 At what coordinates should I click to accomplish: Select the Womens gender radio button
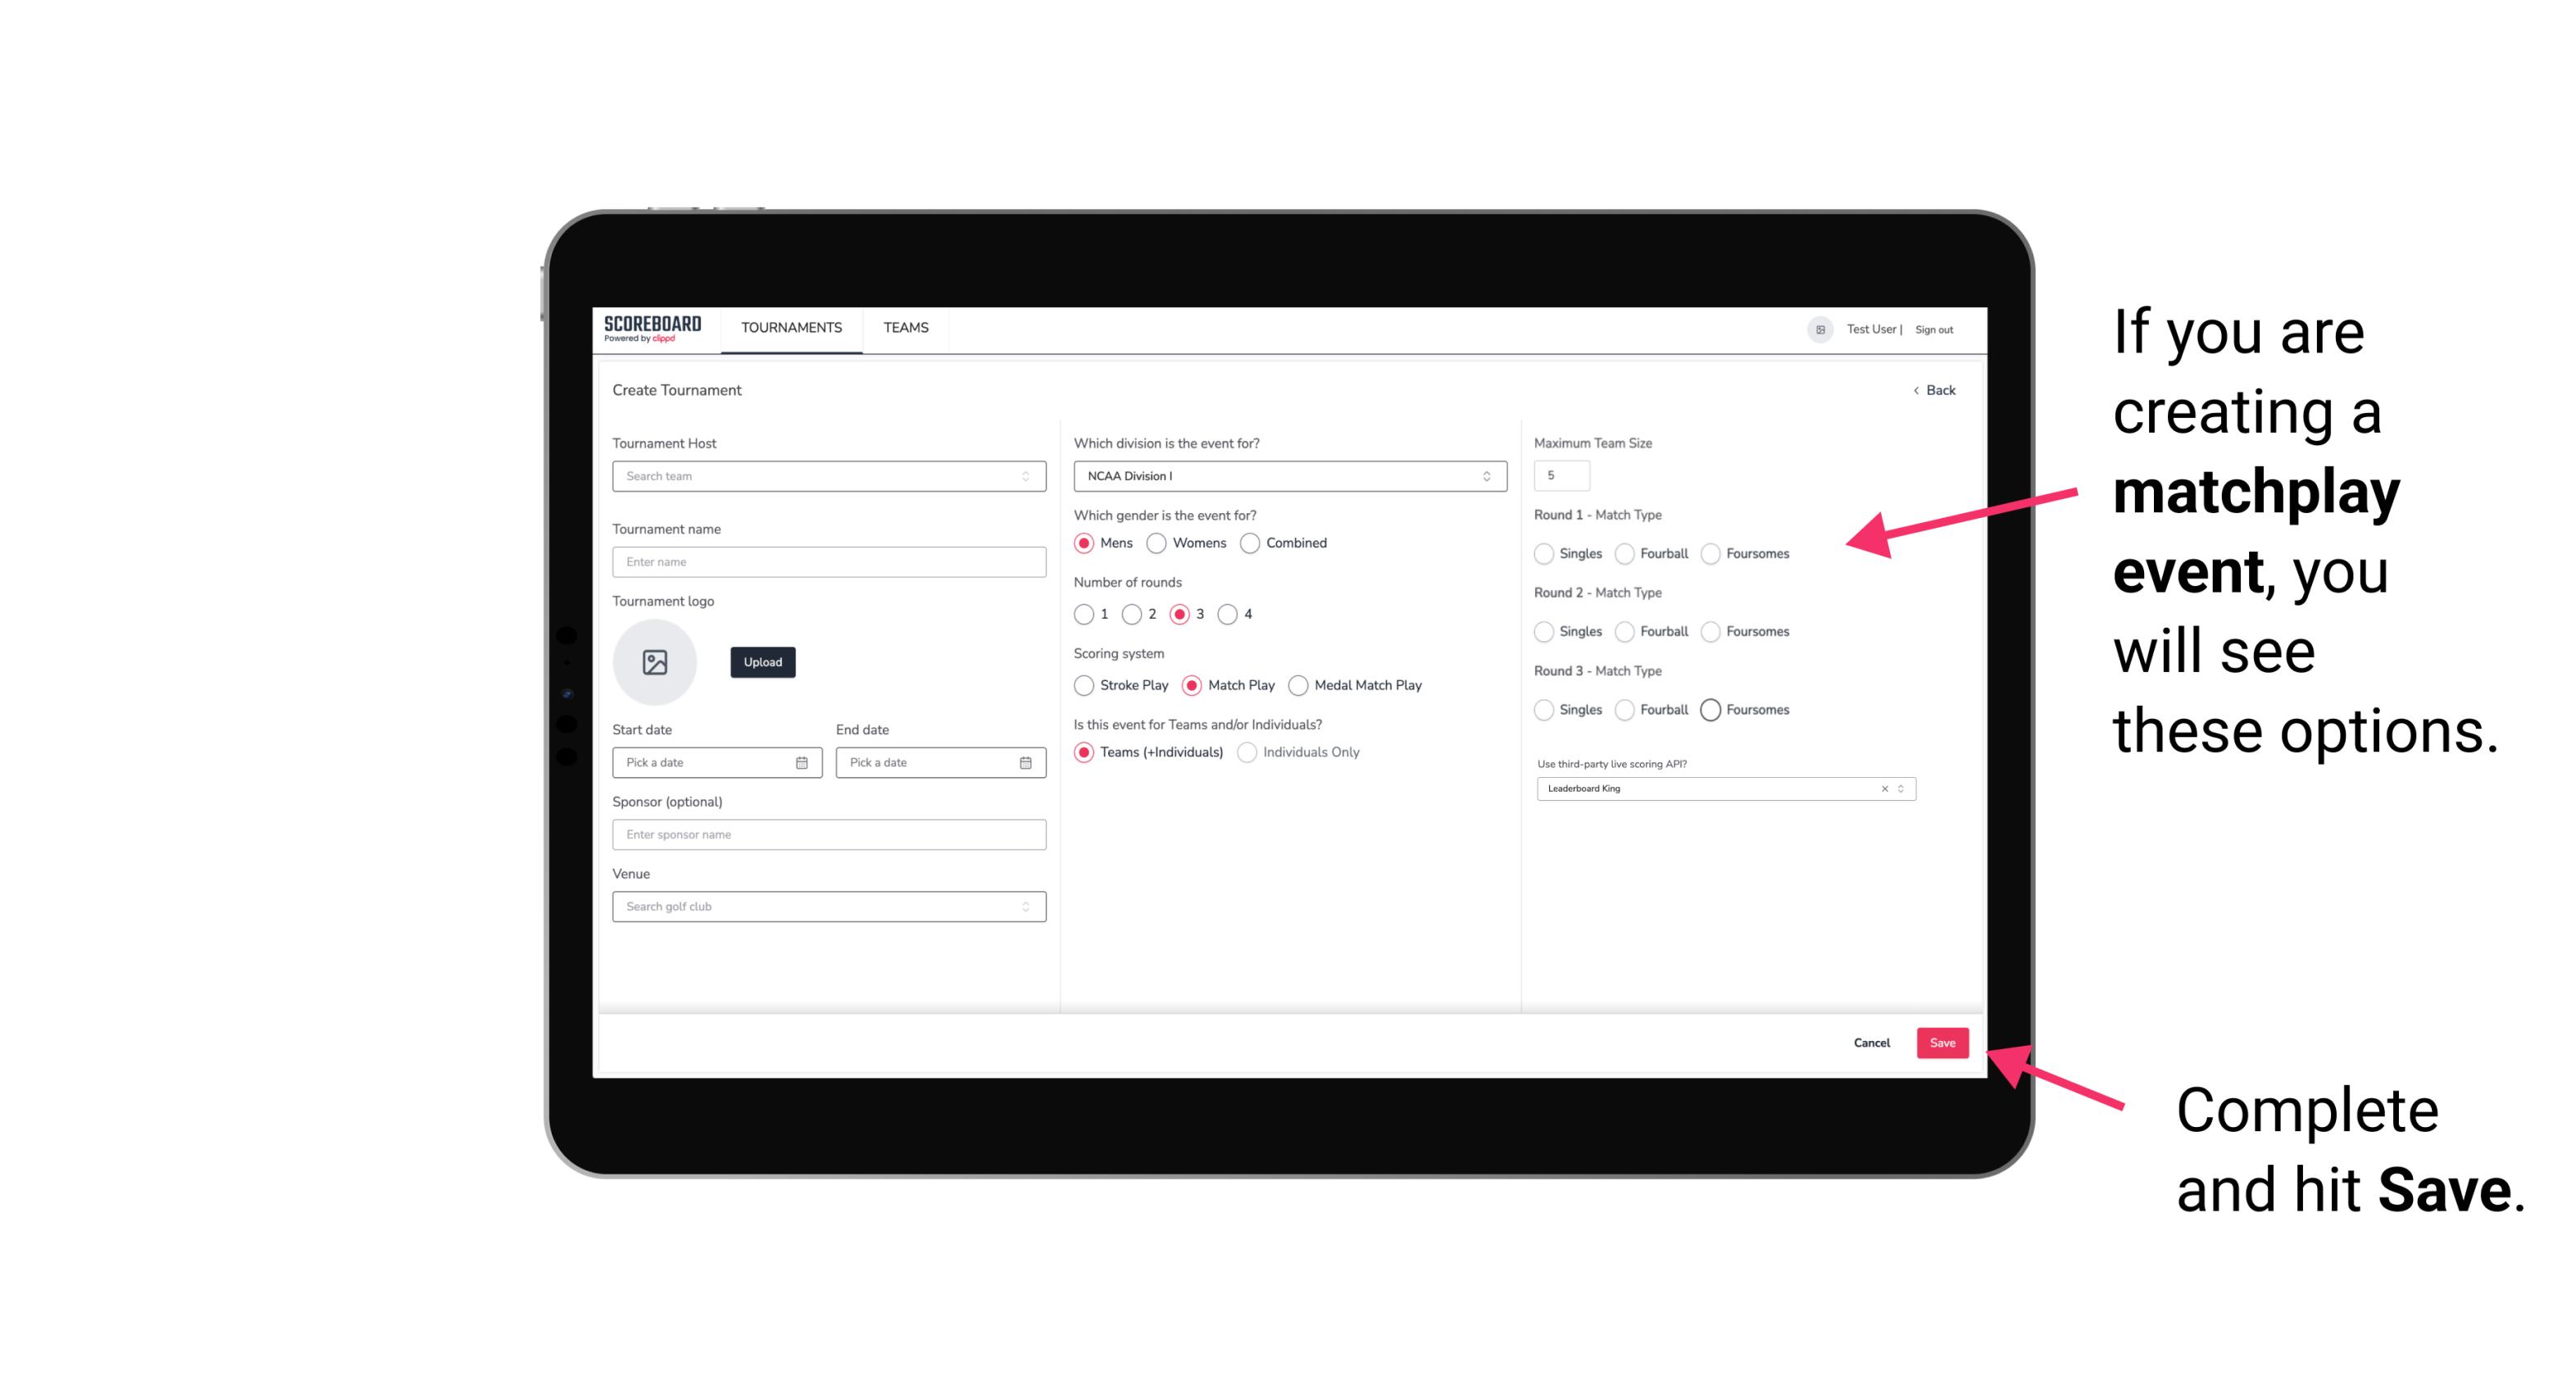point(1156,543)
